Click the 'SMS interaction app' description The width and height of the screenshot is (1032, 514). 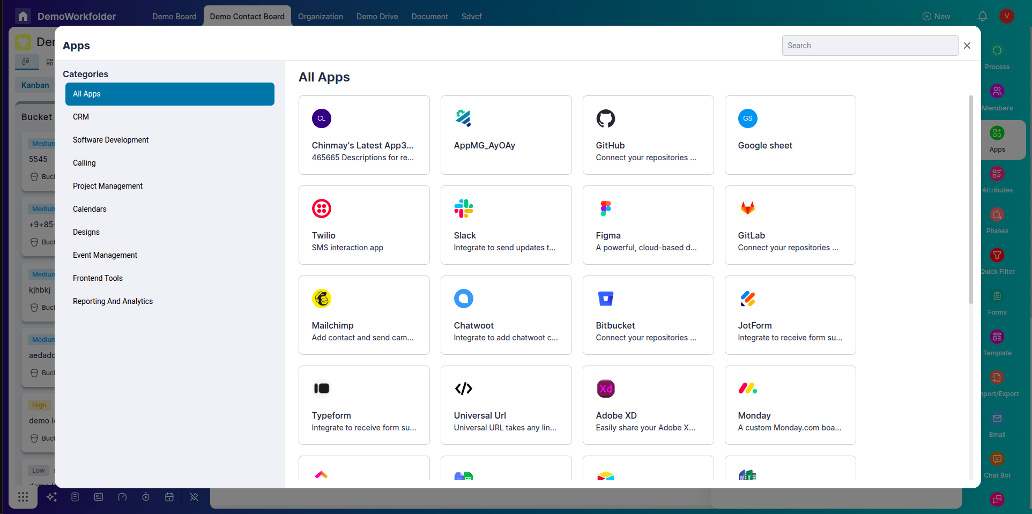click(347, 248)
